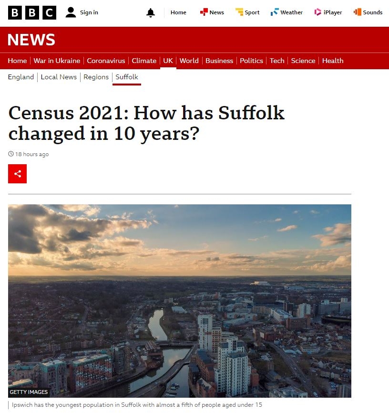Go to Business section
This screenshot has width=389, height=413.
click(219, 61)
